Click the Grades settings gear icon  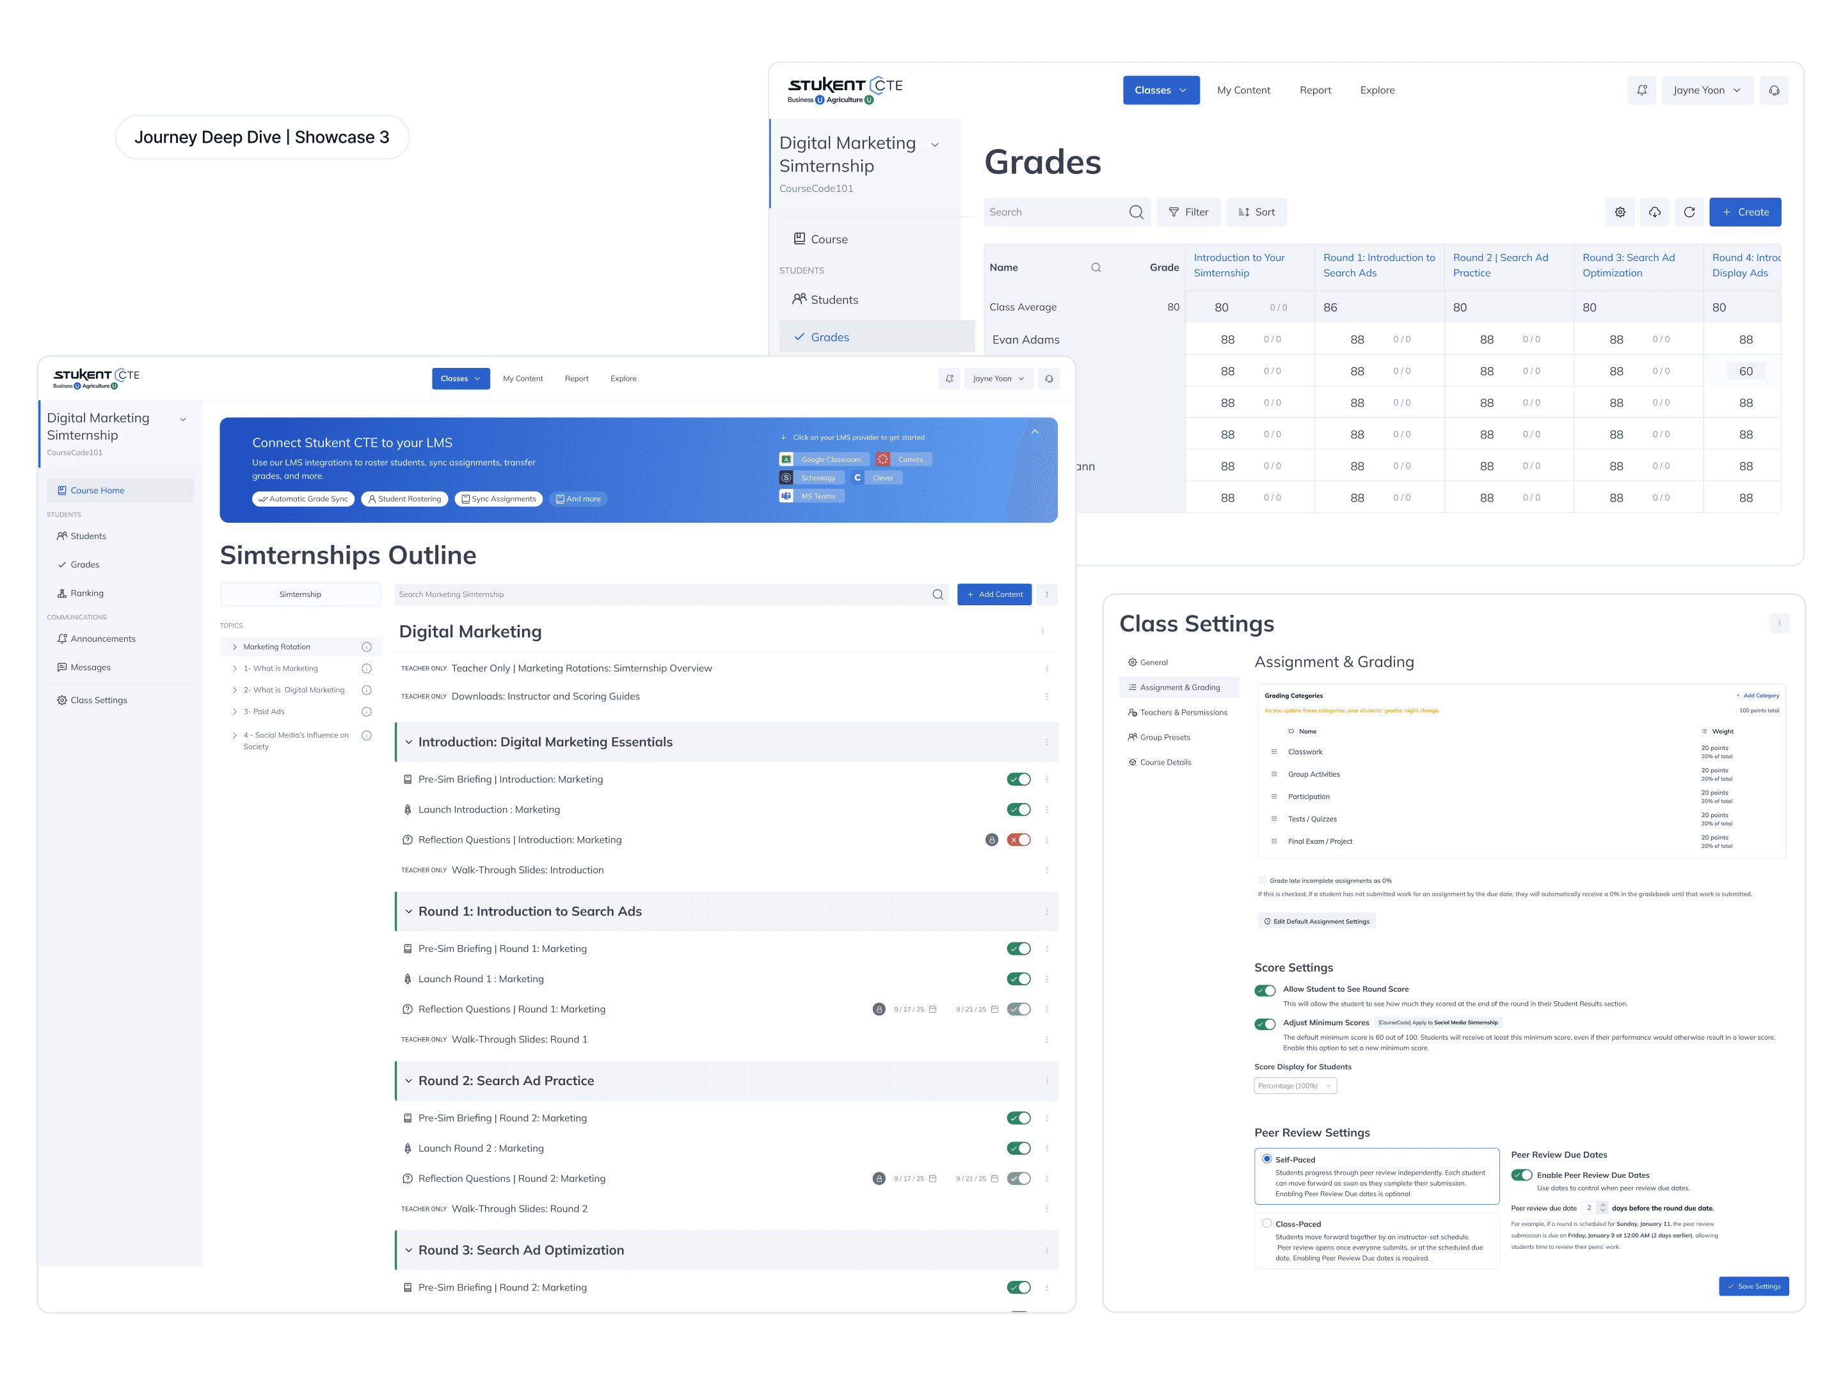[1619, 212]
